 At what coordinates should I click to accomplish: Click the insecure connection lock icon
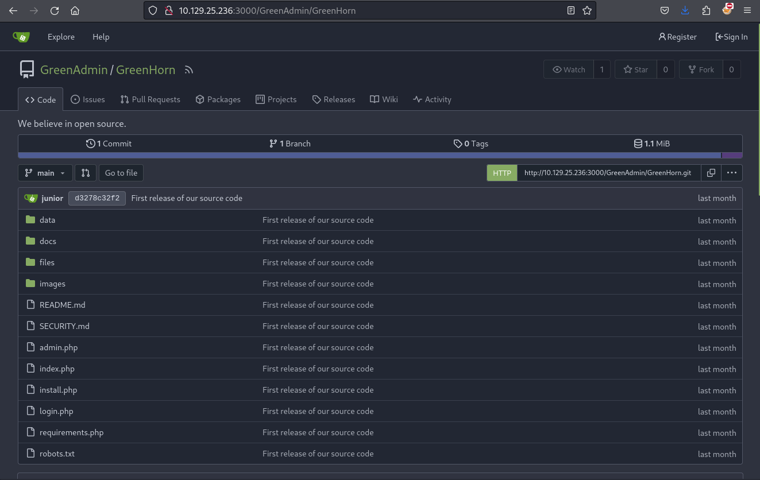[168, 10]
